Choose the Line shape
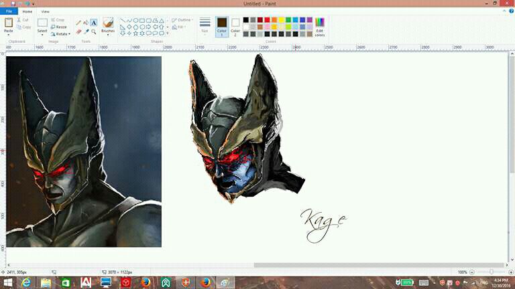 click(123, 20)
